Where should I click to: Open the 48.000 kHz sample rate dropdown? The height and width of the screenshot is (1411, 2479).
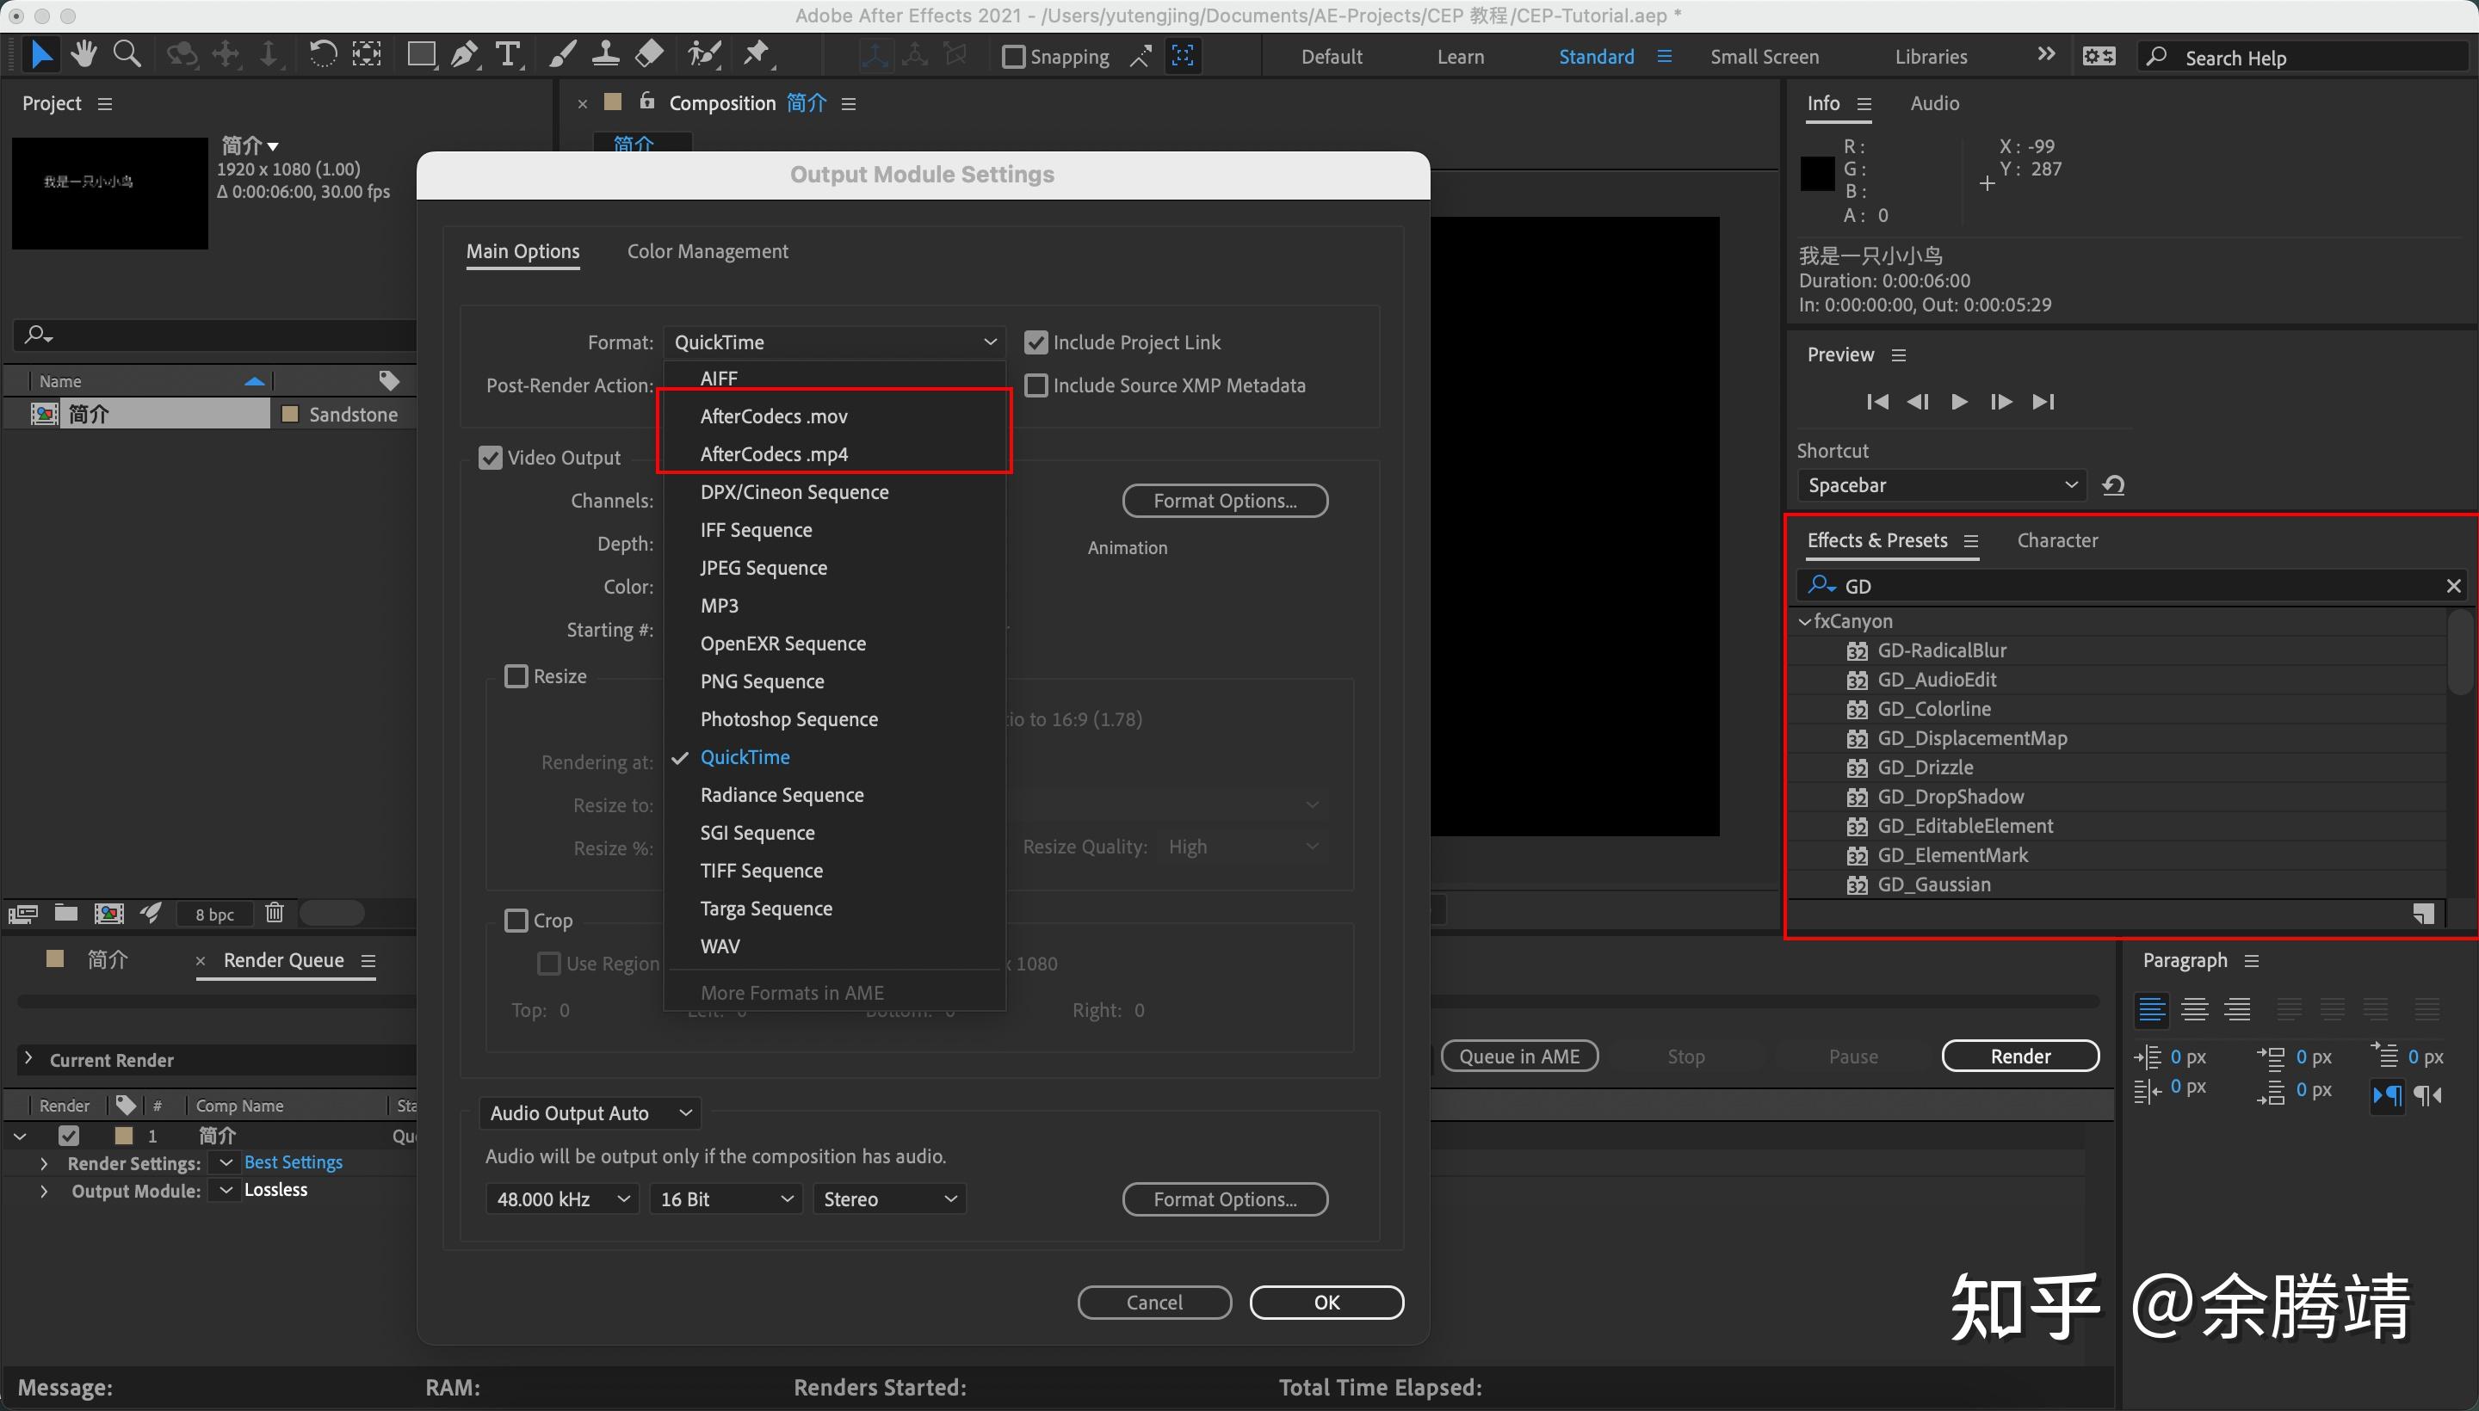561,1199
